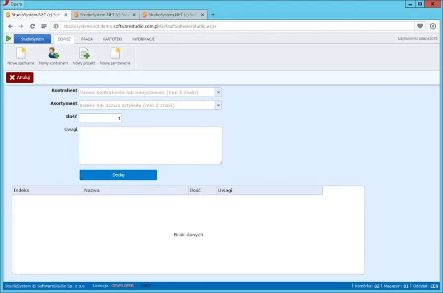Switch to the third StudioSystem.NET browser tab
The width and height of the screenshot is (443, 293).
point(173,15)
